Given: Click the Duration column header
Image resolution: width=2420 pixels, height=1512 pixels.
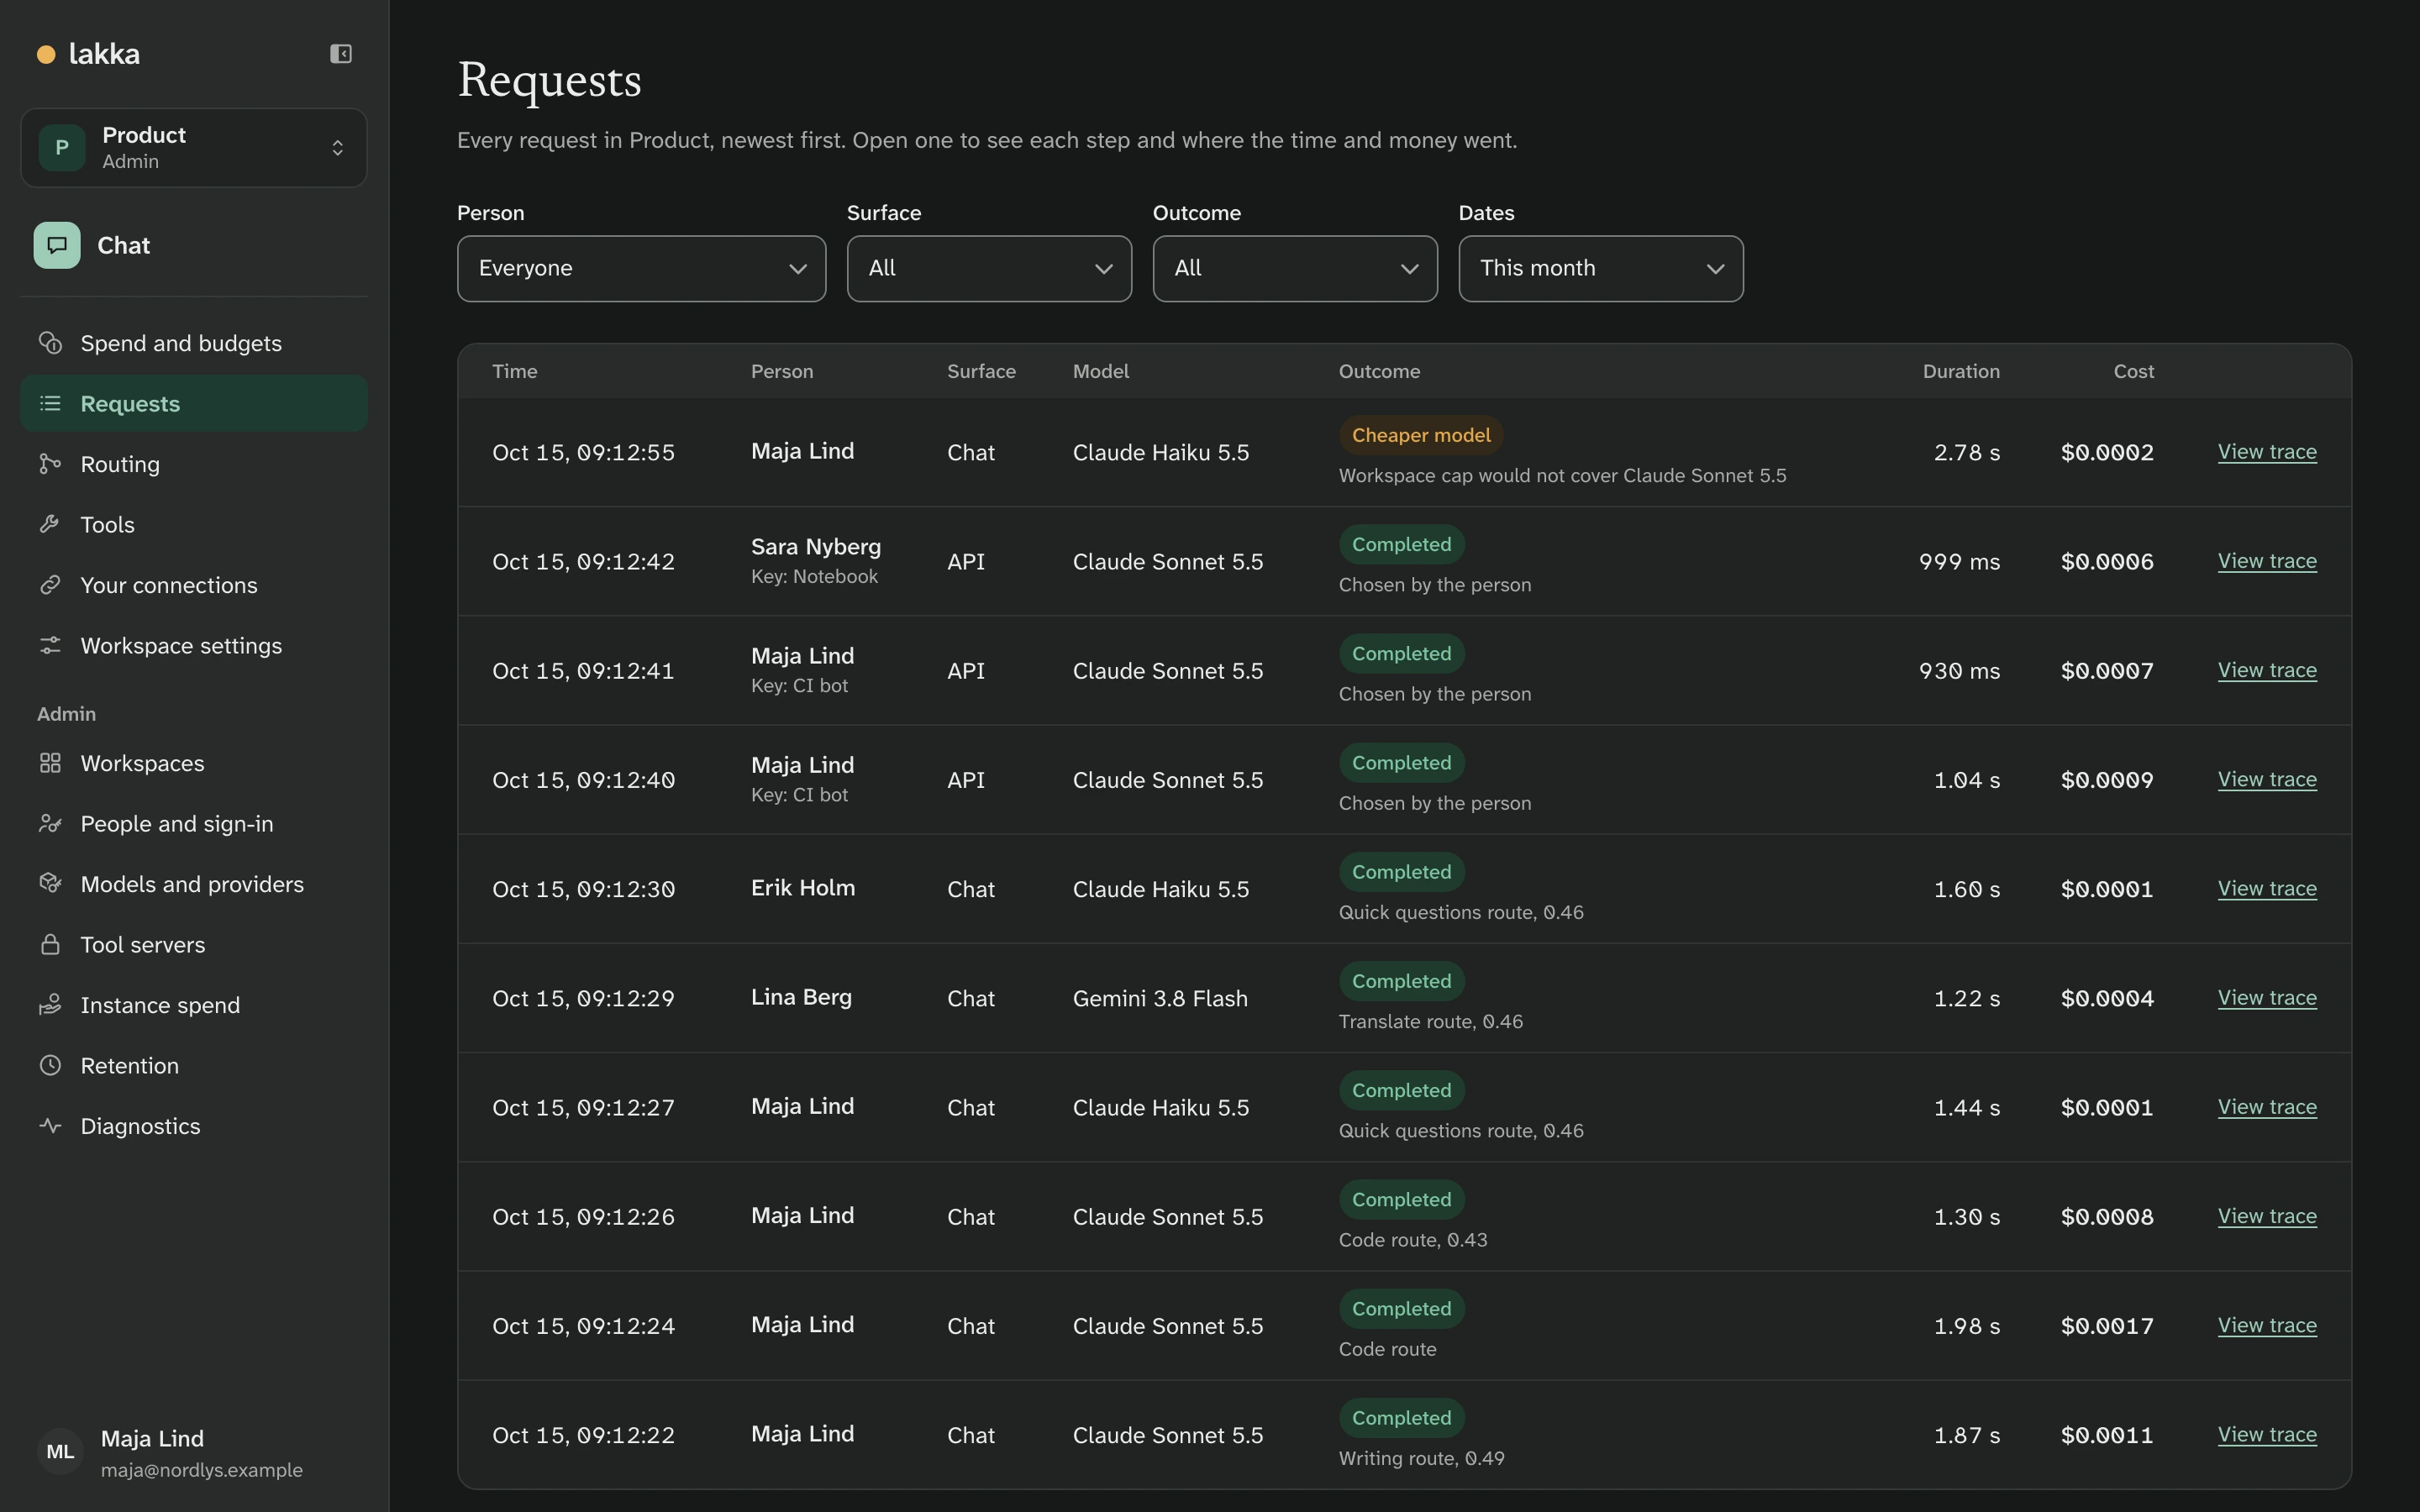Looking at the screenshot, I should click(1961, 371).
